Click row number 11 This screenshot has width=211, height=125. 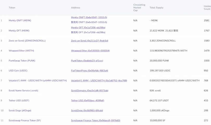coord(2,121)
